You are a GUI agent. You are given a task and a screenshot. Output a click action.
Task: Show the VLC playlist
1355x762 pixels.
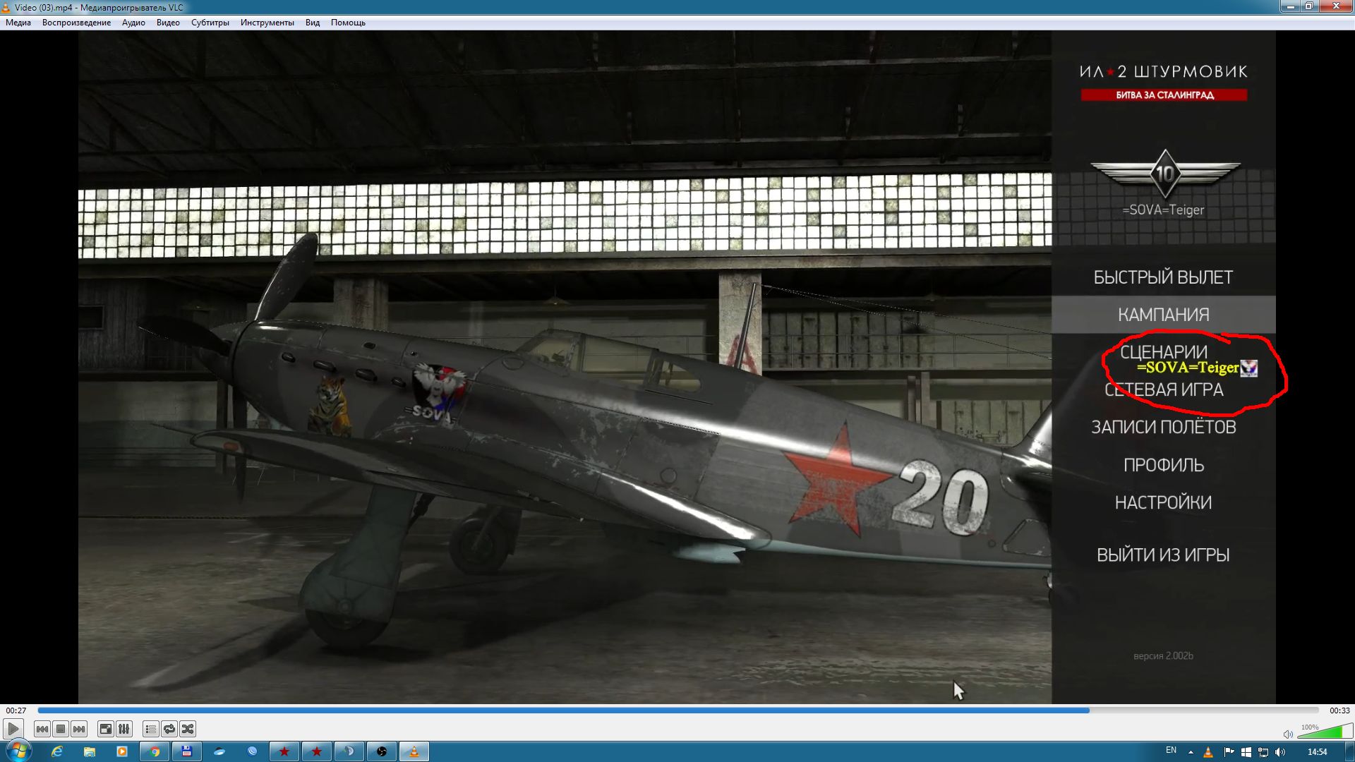[x=150, y=729]
